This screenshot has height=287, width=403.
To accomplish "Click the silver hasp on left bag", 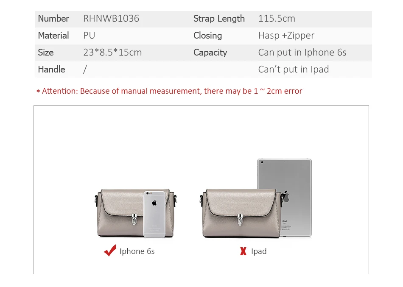I will 134,219.
